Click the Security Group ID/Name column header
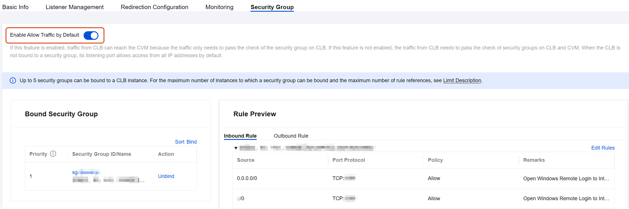The width and height of the screenshot is (629, 209). pos(102,154)
